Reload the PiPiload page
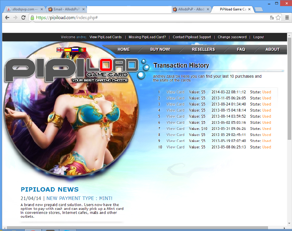 tap(23, 18)
